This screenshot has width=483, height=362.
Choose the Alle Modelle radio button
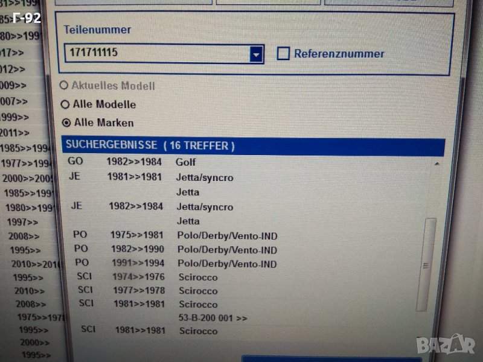tap(66, 104)
